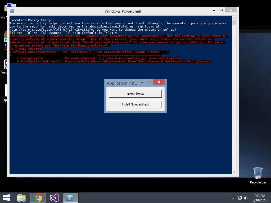Open the network icon in the tray

pos(240,198)
